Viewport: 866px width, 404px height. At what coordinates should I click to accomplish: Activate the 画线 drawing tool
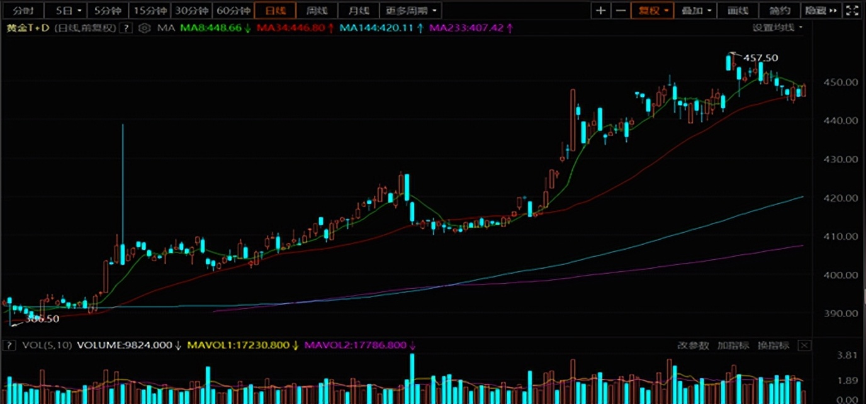tap(738, 10)
